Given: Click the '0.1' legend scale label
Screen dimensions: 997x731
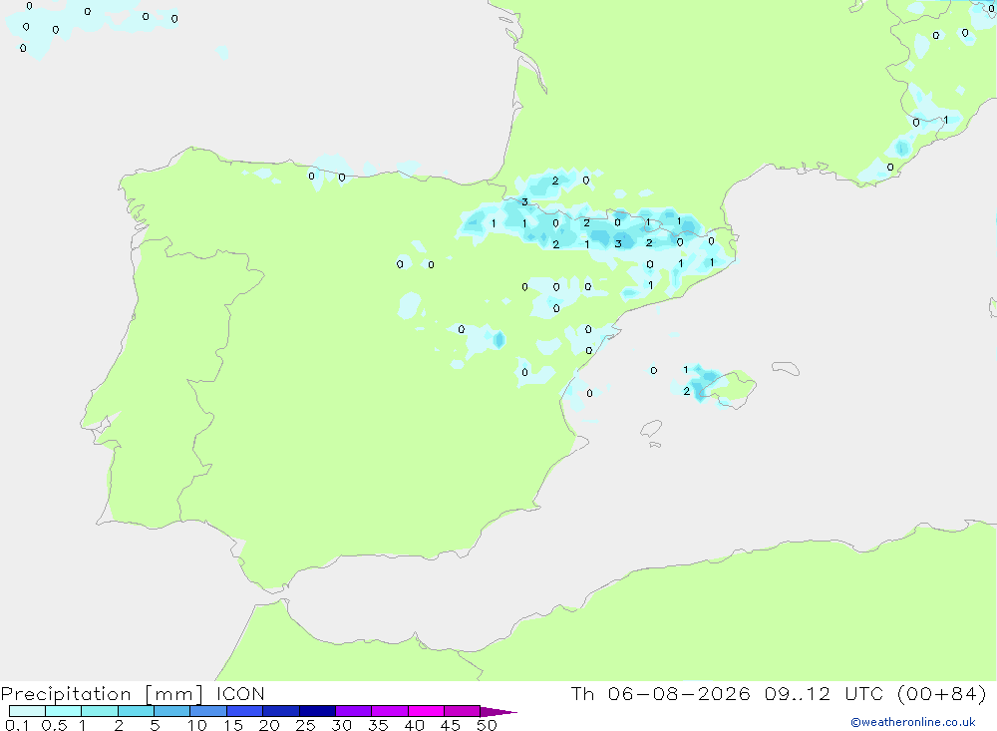Looking at the screenshot, I should [17, 725].
